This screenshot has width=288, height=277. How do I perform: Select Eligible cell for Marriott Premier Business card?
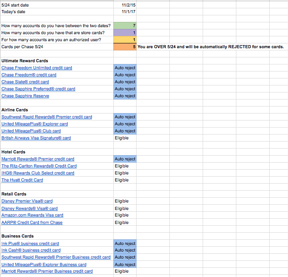tap(125, 271)
